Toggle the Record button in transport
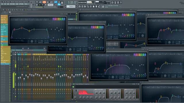Viewport: 184px width, 103px height. (46, 5)
